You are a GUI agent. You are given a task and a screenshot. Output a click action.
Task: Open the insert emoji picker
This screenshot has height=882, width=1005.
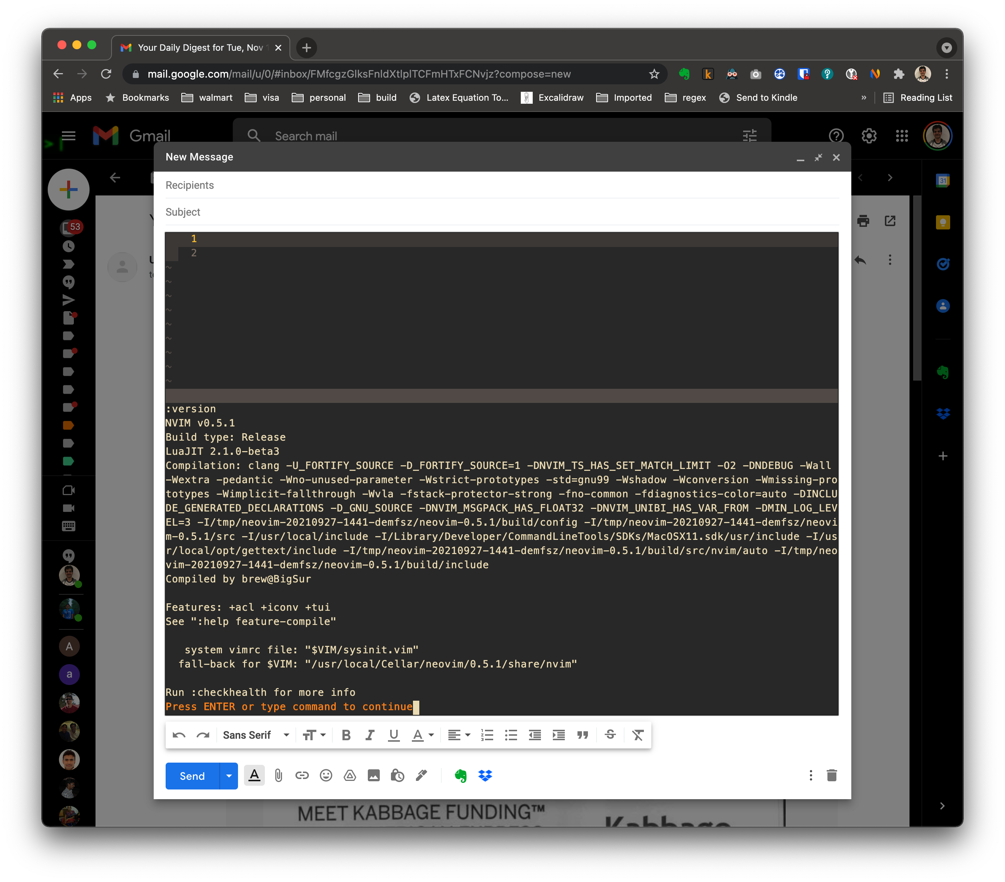[x=326, y=776]
